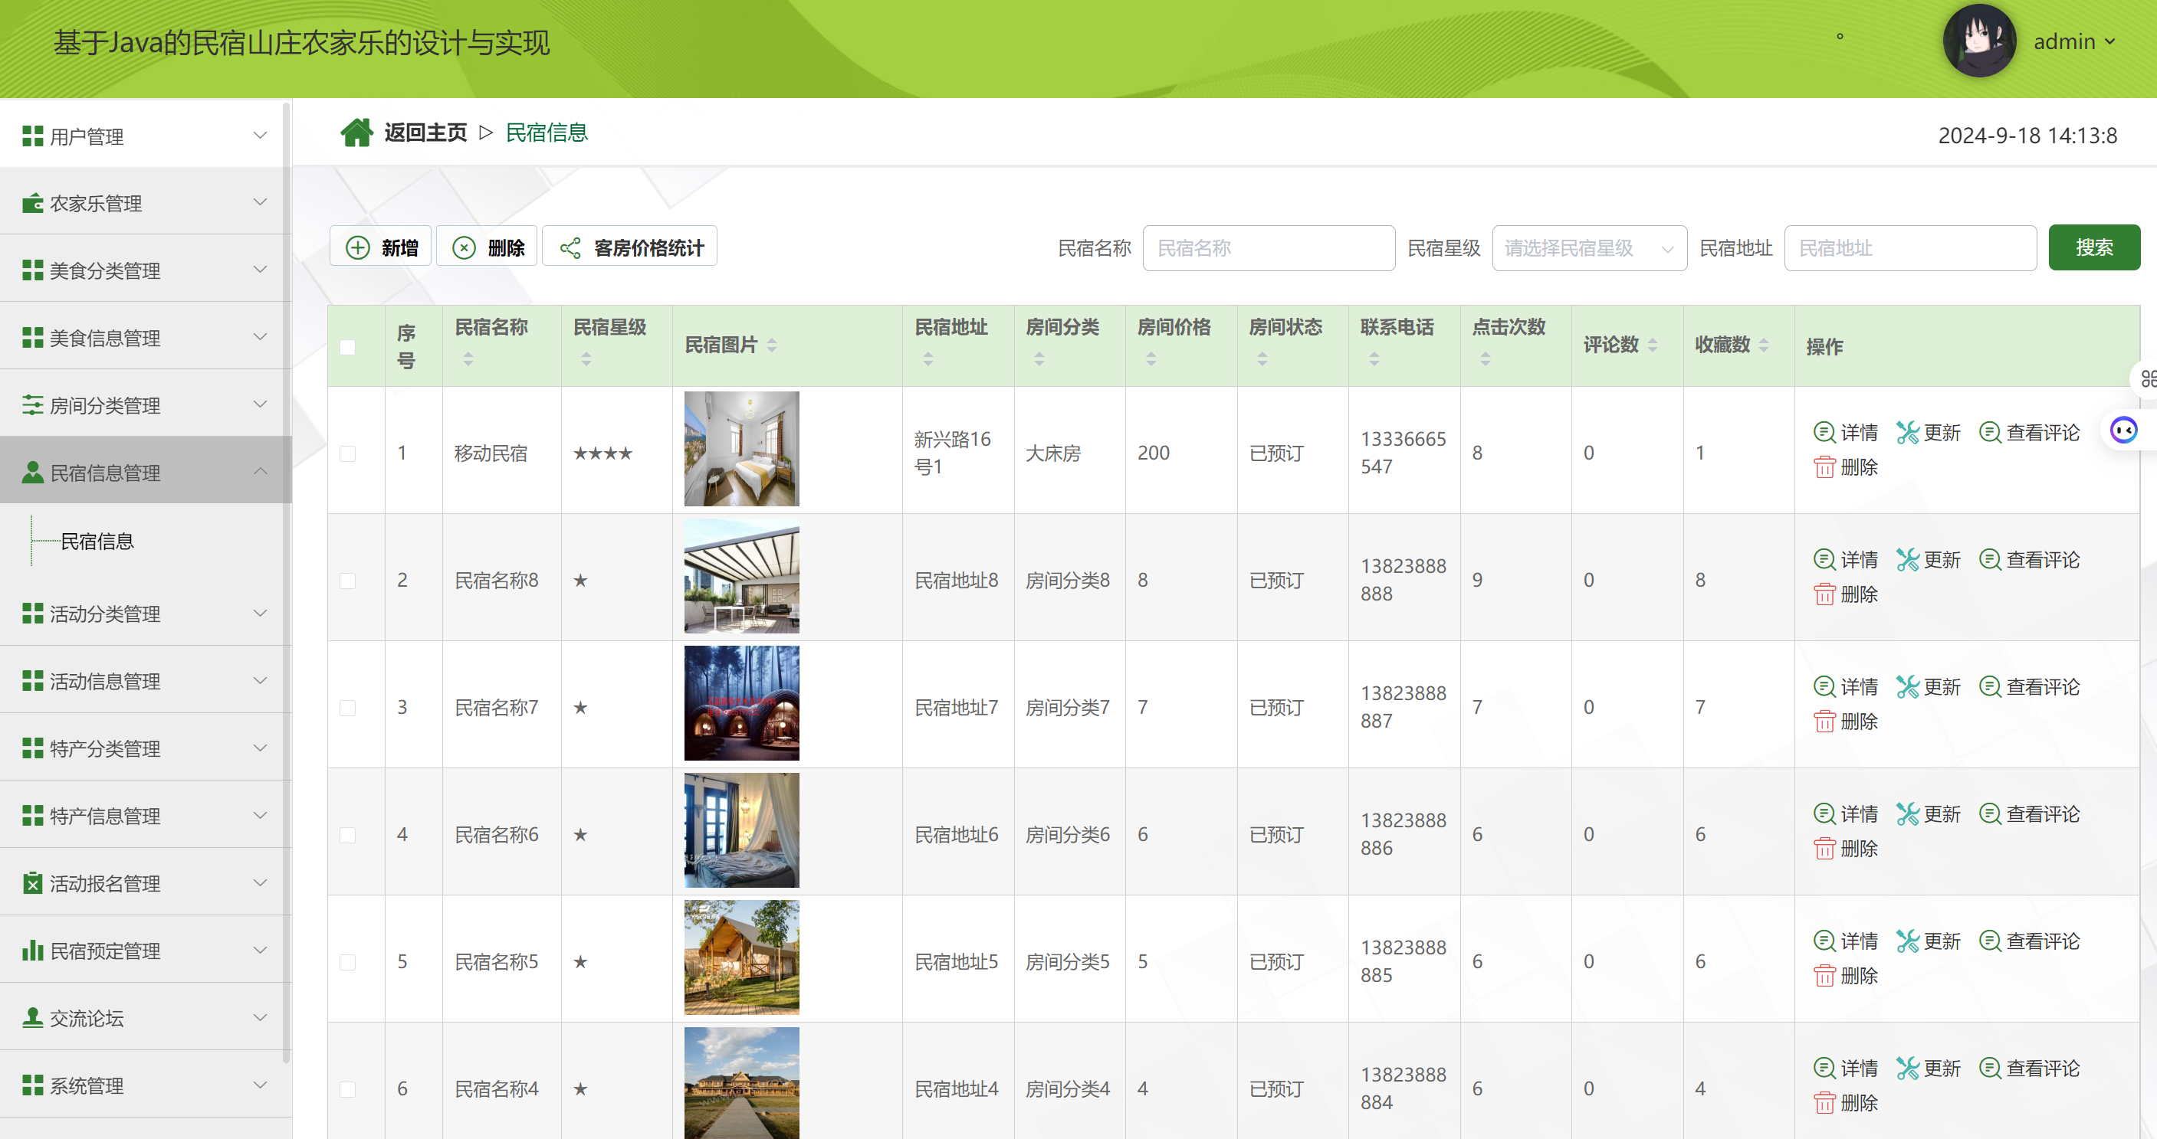The width and height of the screenshot is (2157, 1139).
Task: Click 更新 for 民宿名称5 row
Action: point(1928,941)
